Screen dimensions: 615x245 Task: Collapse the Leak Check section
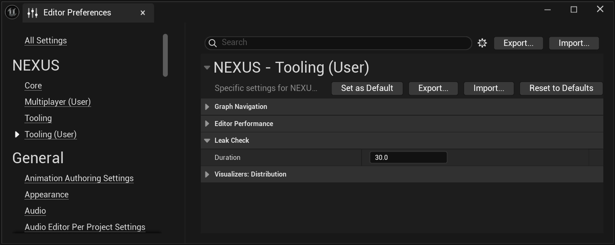point(207,140)
